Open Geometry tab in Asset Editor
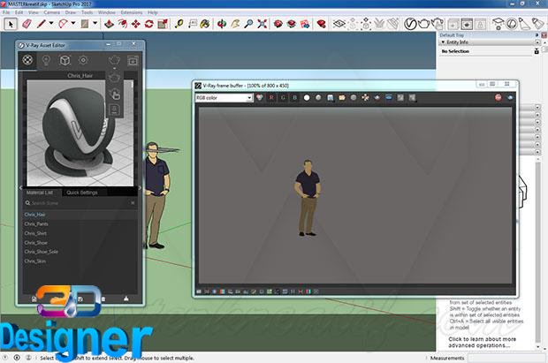The height and width of the screenshot is (363, 548). 65,60
